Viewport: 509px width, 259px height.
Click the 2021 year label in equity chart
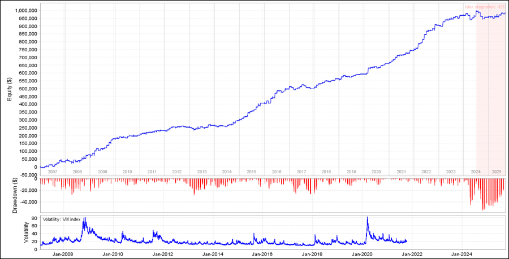coord(401,172)
